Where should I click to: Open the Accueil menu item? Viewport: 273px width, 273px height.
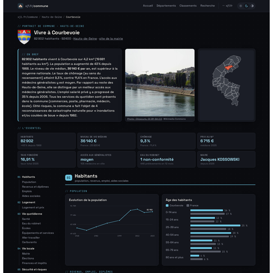pyautogui.click(x=148, y=6)
